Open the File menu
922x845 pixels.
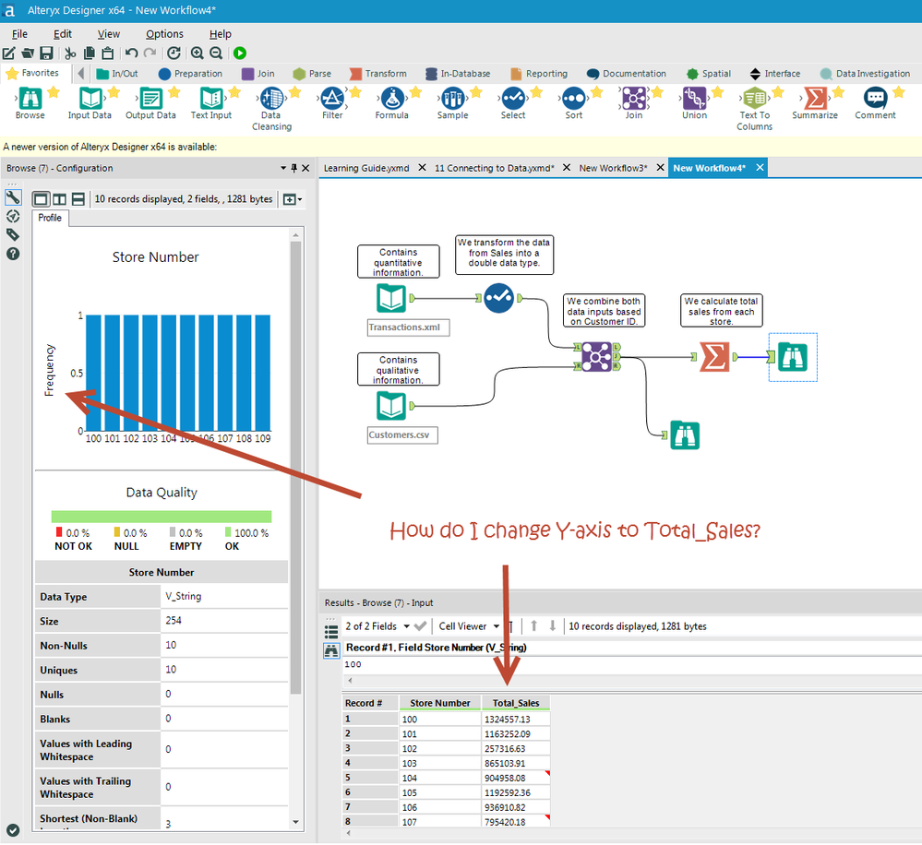[19, 34]
